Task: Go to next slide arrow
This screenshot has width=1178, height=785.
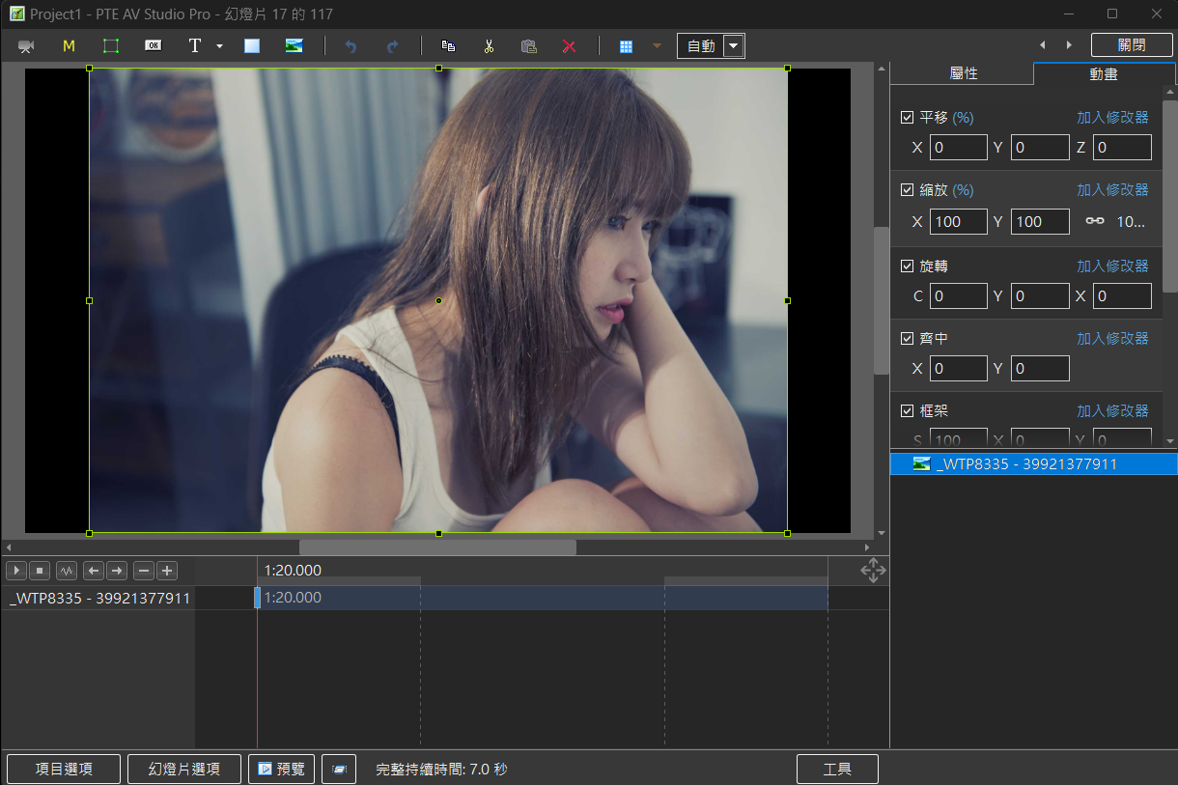Action: point(1069,45)
